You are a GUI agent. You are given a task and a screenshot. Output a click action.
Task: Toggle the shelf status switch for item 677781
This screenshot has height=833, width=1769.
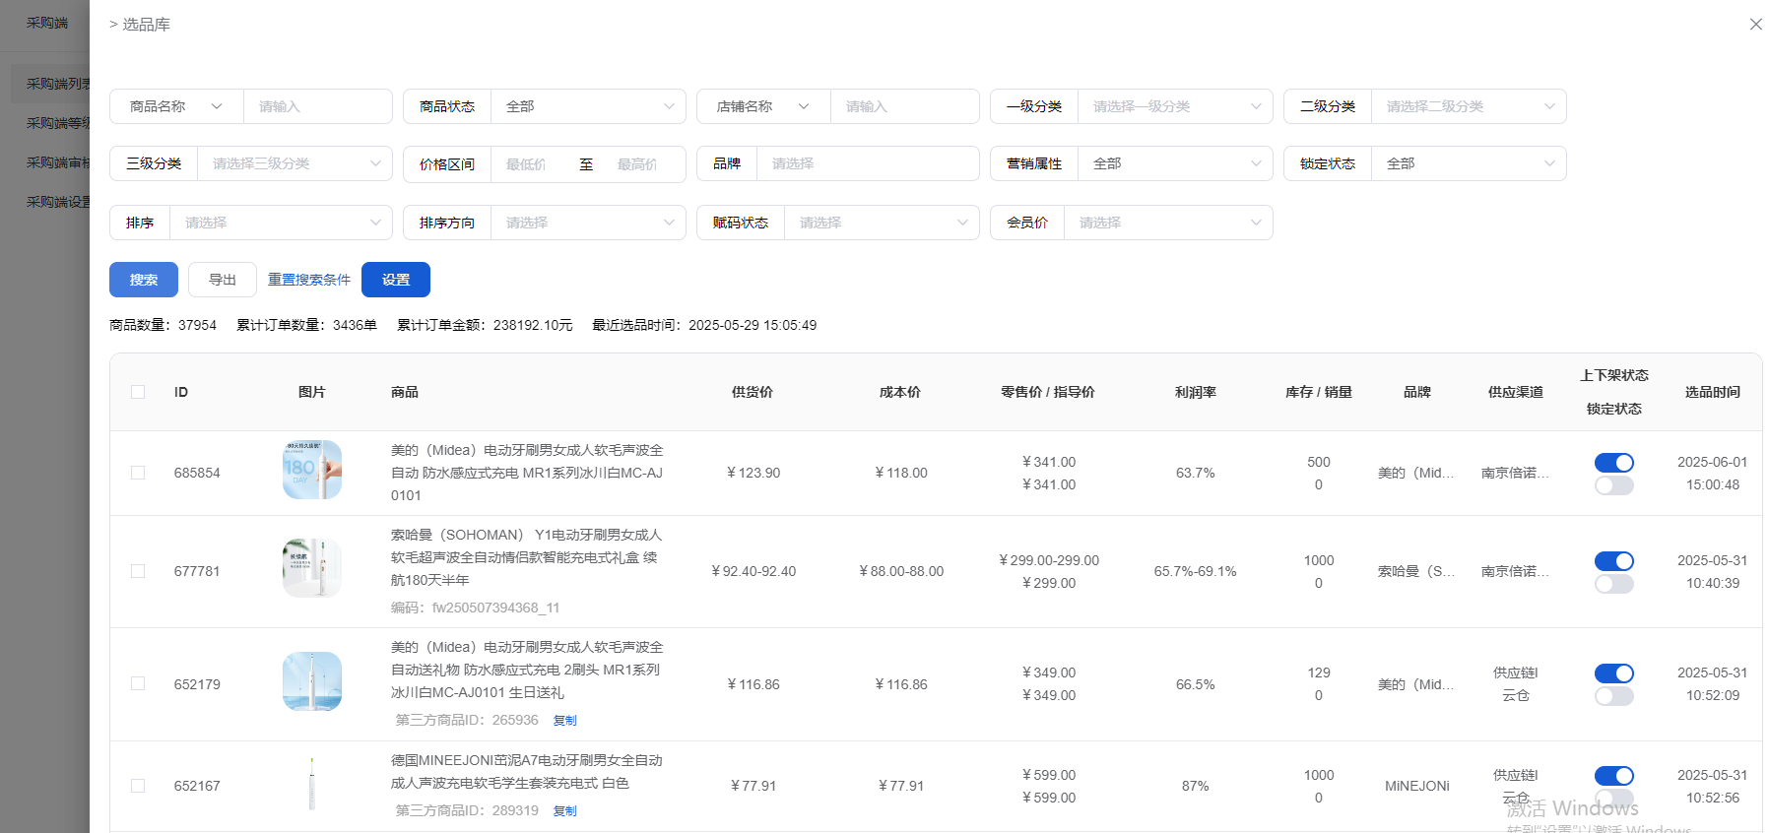coord(1613,561)
